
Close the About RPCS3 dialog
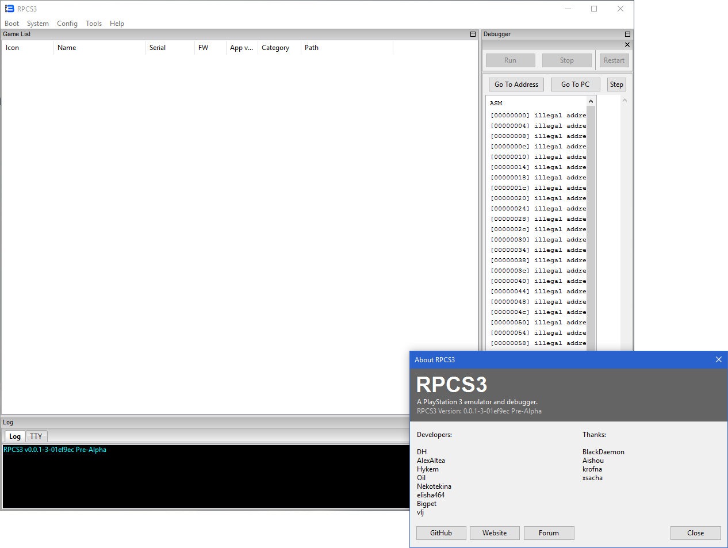tap(718, 359)
